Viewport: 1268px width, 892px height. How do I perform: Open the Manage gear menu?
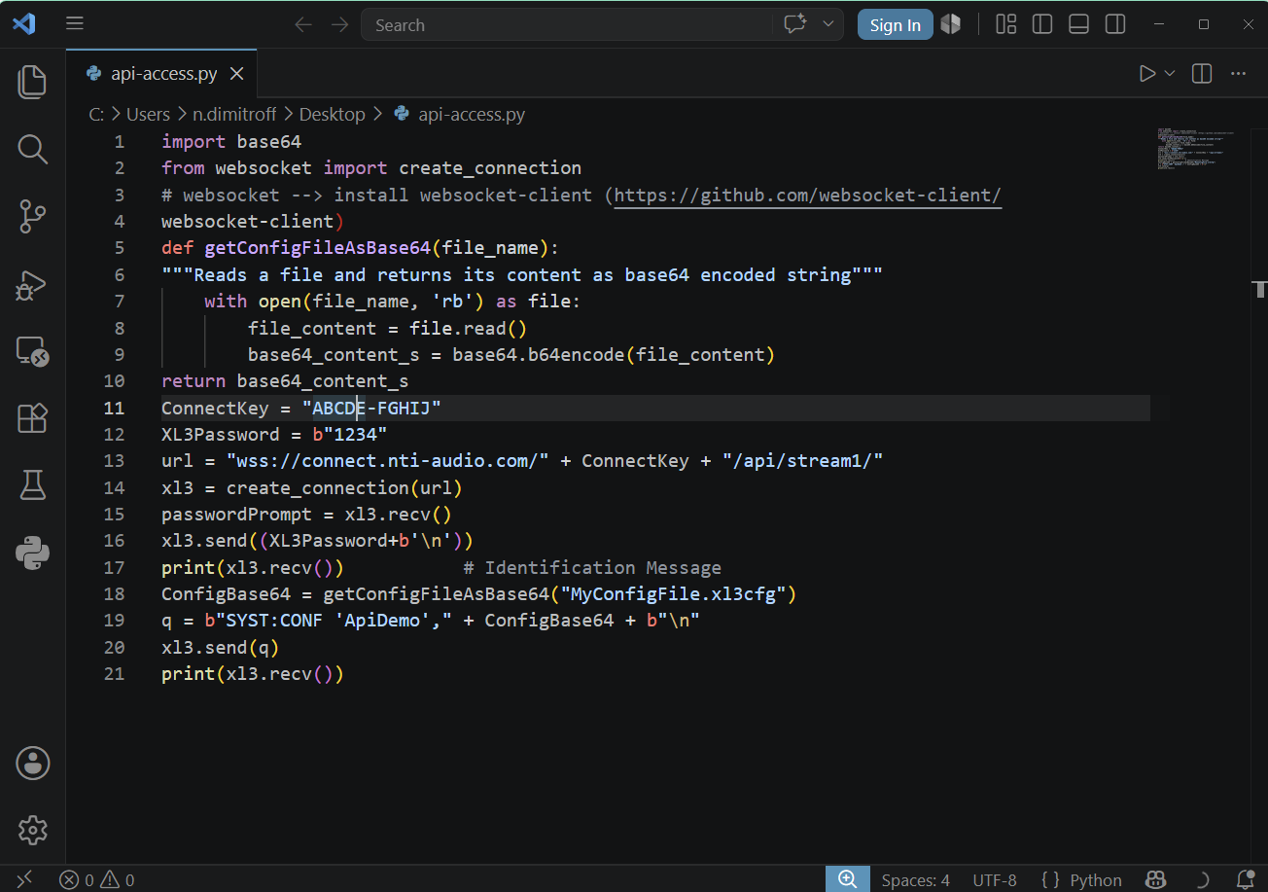[32, 830]
